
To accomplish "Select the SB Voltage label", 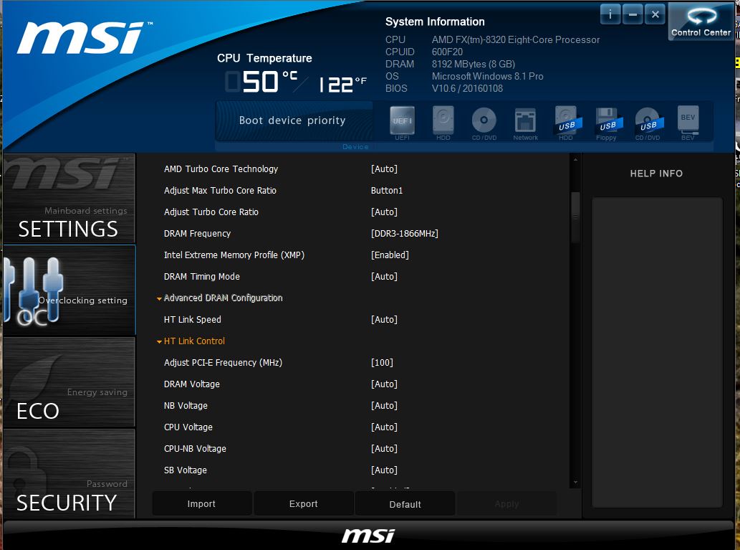I will coord(185,470).
